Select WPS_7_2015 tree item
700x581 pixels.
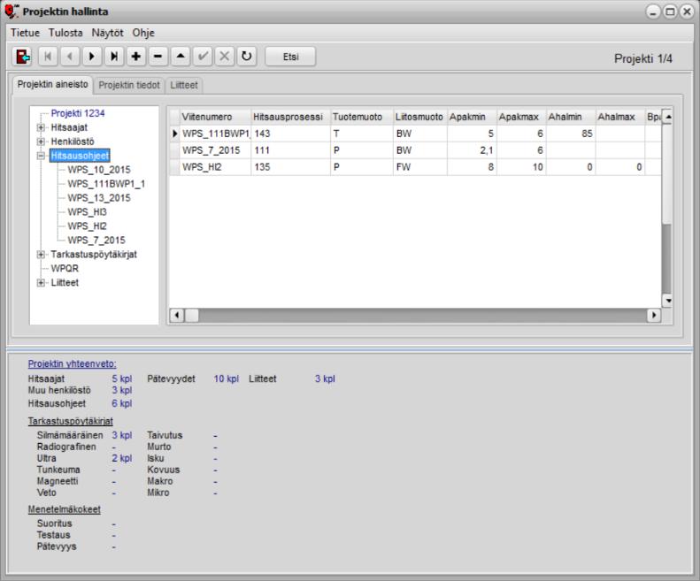pos(96,240)
